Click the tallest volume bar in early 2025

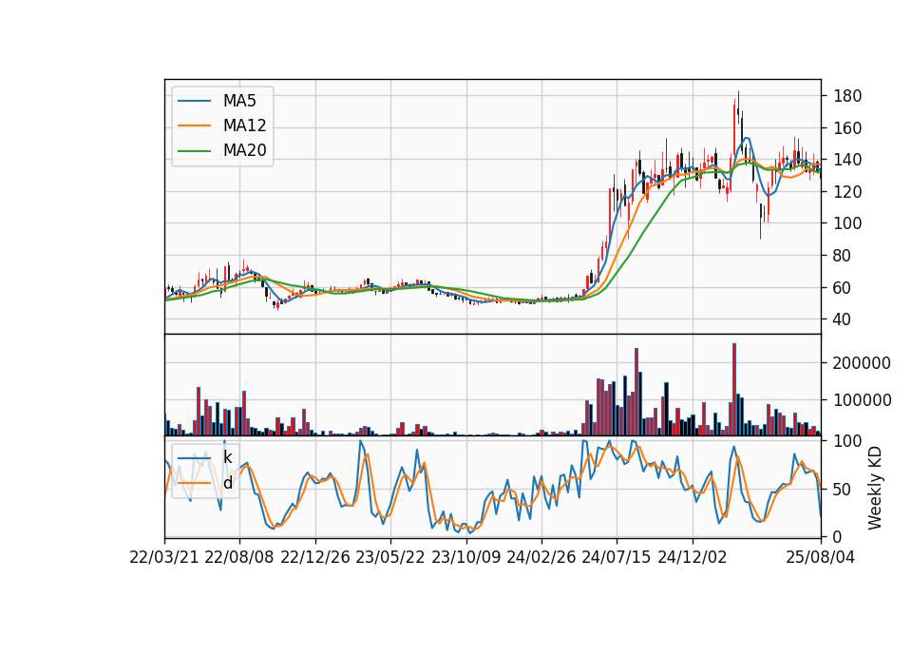click(x=734, y=390)
